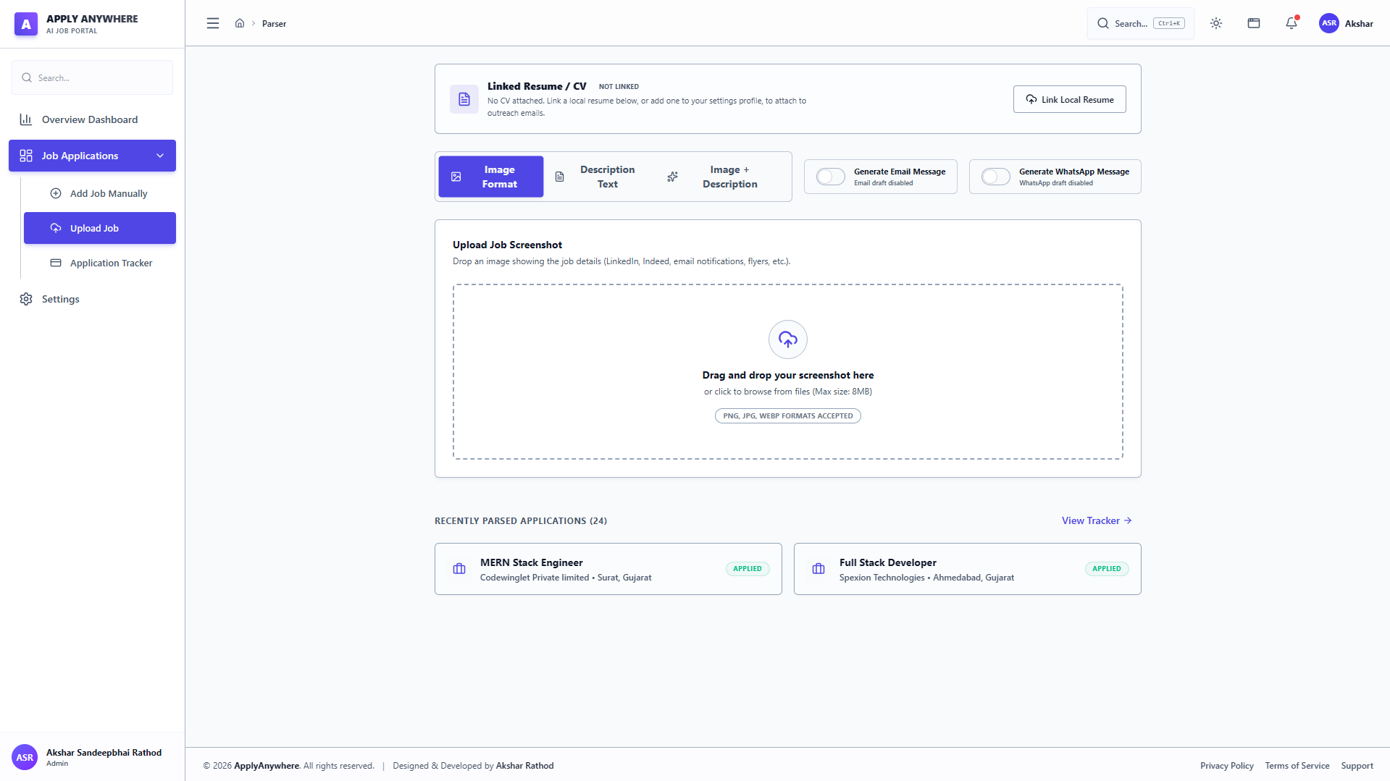
Task: Click the upload cloud icon in drop zone
Action: pyautogui.click(x=788, y=339)
